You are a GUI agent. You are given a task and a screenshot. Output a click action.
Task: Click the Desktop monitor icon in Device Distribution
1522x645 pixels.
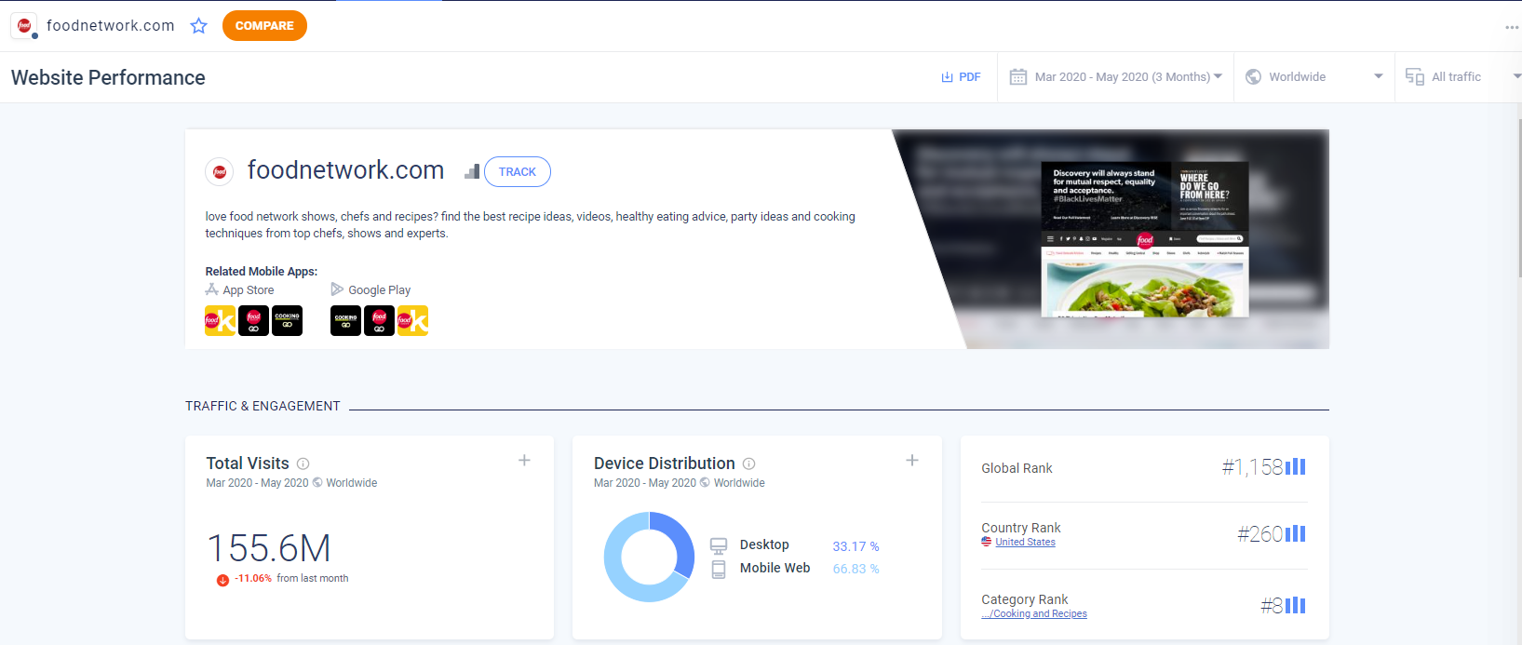(719, 545)
